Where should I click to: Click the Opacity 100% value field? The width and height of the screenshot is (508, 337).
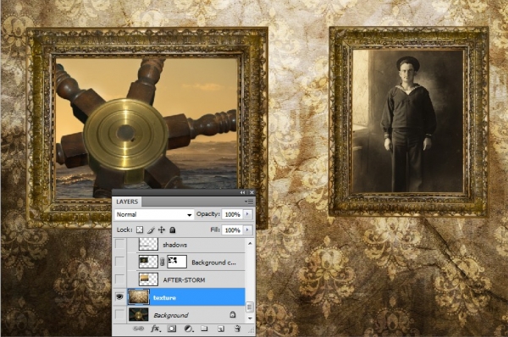tap(233, 214)
